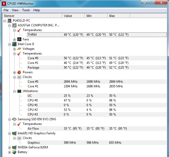Click the Max column header
169x157 pixels.
[119, 16]
